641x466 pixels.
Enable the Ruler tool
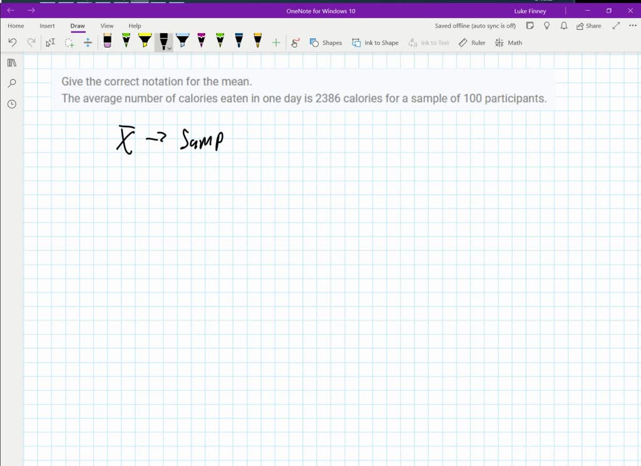[471, 43]
